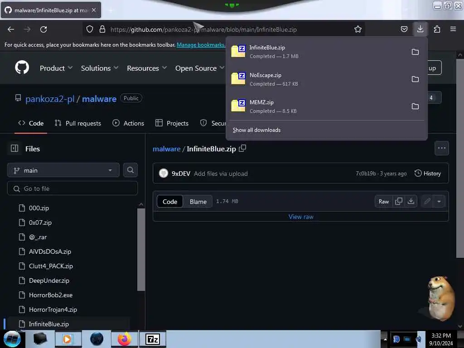Open the Pull requests tab

tap(78, 123)
